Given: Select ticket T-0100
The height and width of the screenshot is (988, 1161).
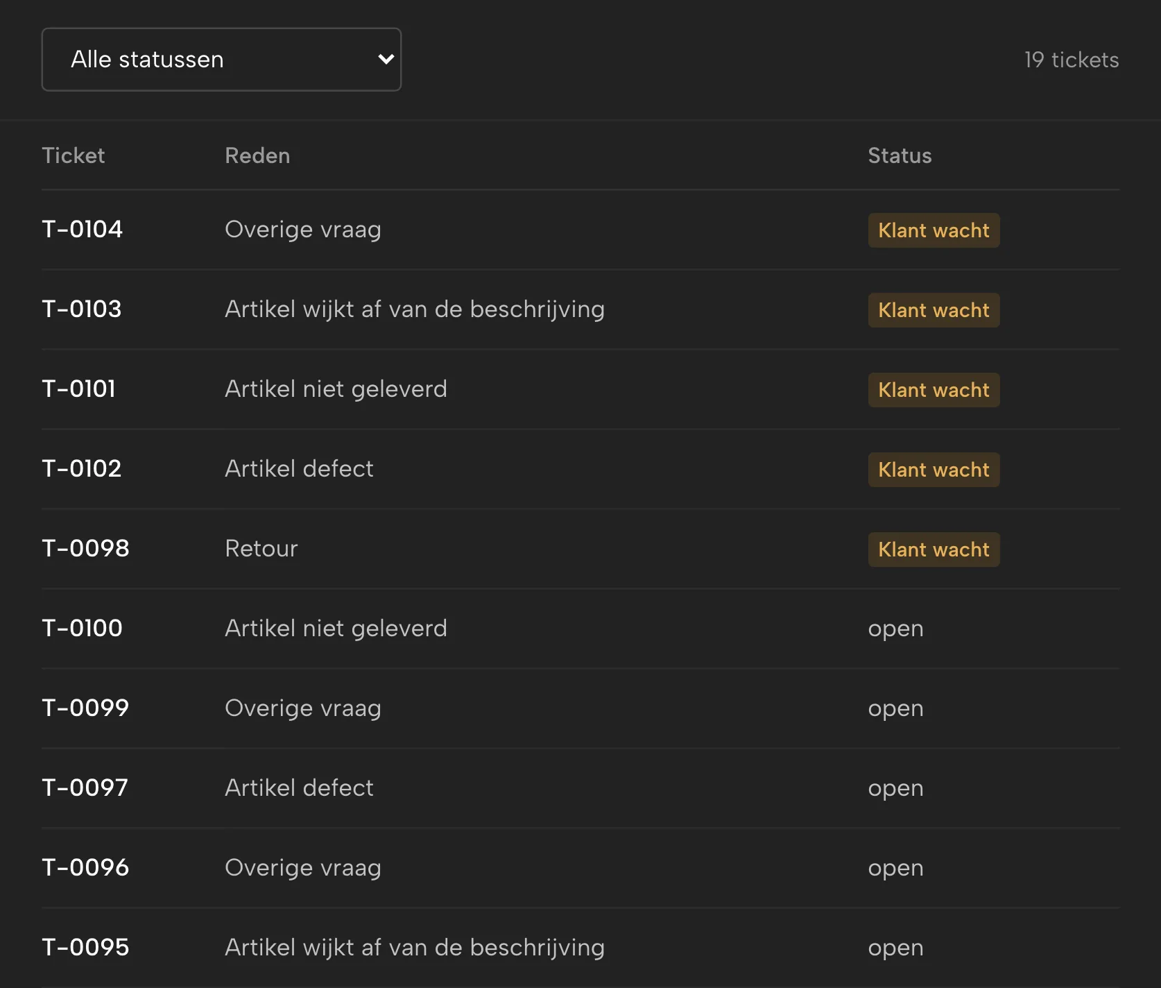Looking at the screenshot, I should pos(83,629).
